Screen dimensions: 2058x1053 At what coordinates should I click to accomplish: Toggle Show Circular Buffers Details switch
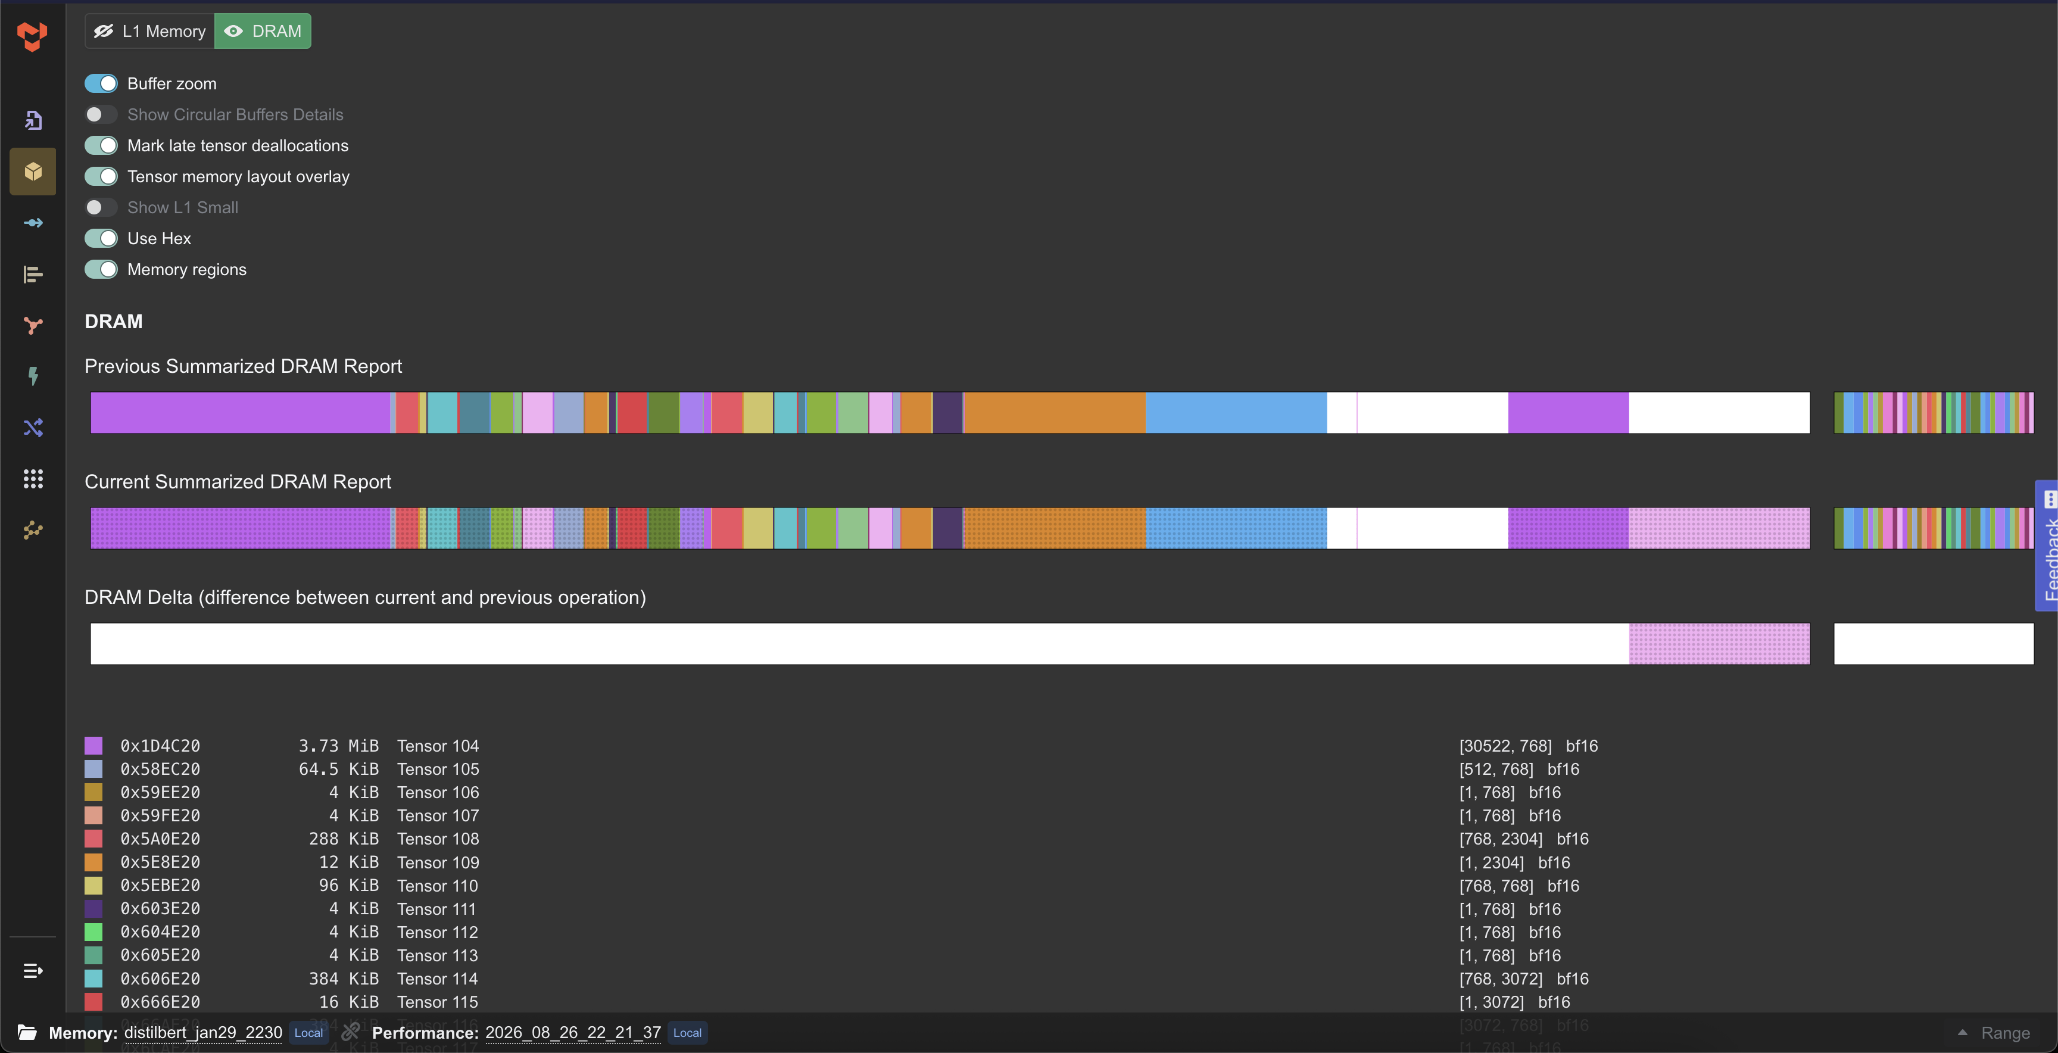click(x=101, y=114)
